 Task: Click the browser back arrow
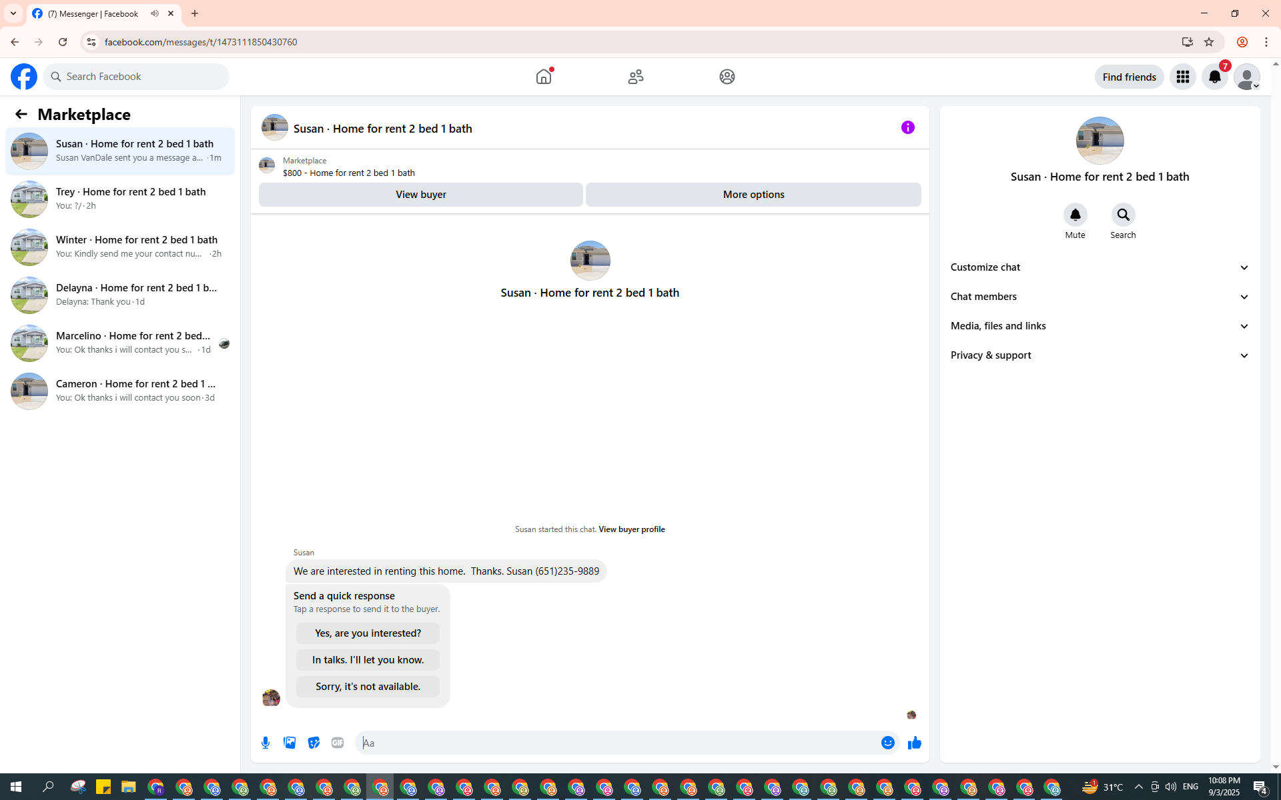pos(14,42)
